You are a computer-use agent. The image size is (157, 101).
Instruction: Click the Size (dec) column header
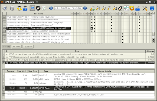point(22,71)
